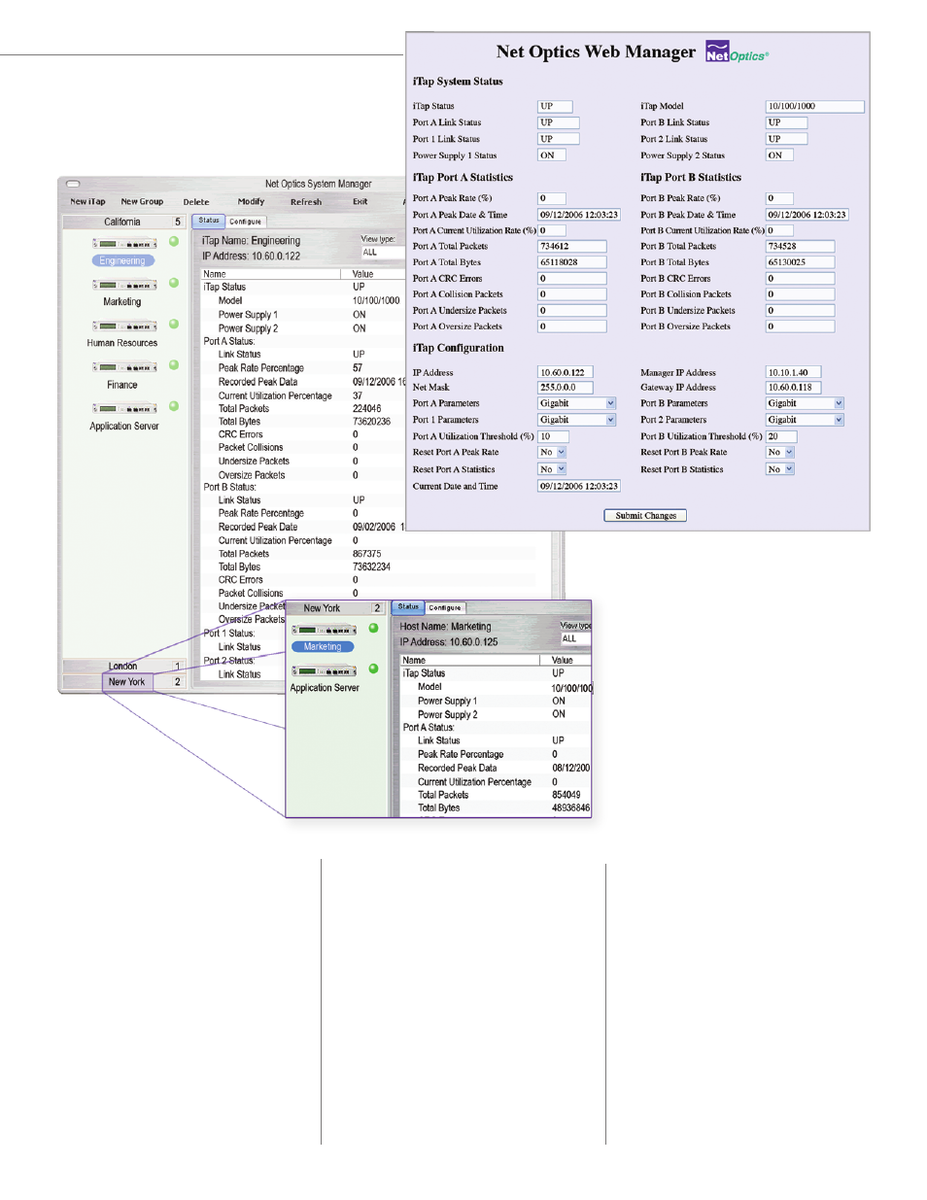Image resolution: width=927 pixels, height=1200 pixels.
Task: Click the Manager IP Address field
Action: point(793,372)
